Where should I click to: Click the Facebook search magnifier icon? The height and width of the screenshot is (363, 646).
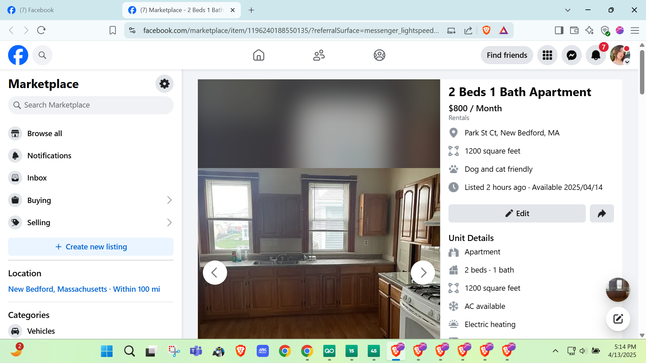tap(42, 55)
